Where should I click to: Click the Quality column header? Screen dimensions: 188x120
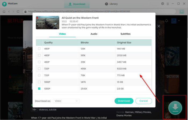coord(61,43)
